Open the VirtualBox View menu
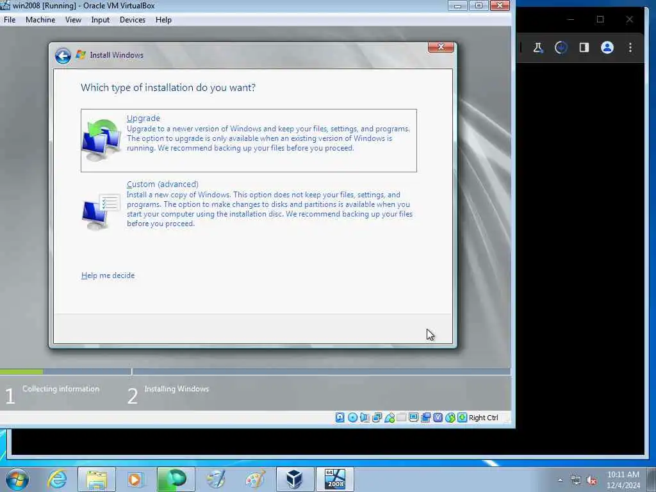 [x=73, y=20]
